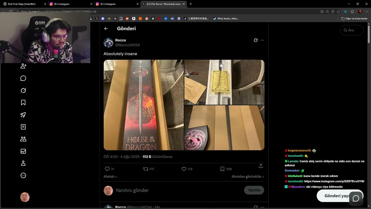Open Grok icon on Rocco's post
The width and height of the screenshot is (371, 209).
point(256,40)
